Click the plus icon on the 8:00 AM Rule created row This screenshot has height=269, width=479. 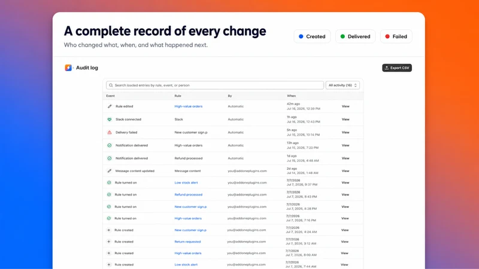(109, 253)
